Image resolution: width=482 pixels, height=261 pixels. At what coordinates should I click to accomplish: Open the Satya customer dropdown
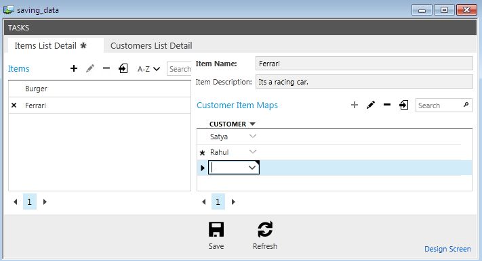point(253,136)
